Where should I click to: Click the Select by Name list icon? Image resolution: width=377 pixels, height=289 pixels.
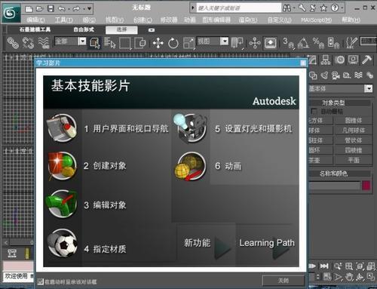point(109,42)
